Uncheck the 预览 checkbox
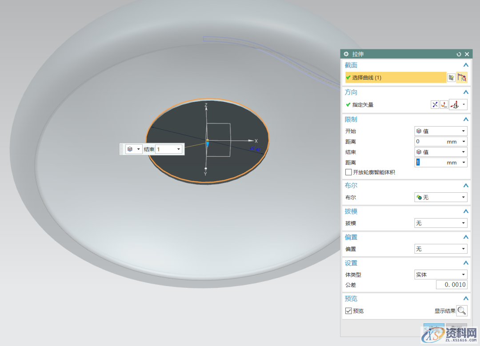The width and height of the screenshot is (480, 346). [x=349, y=311]
